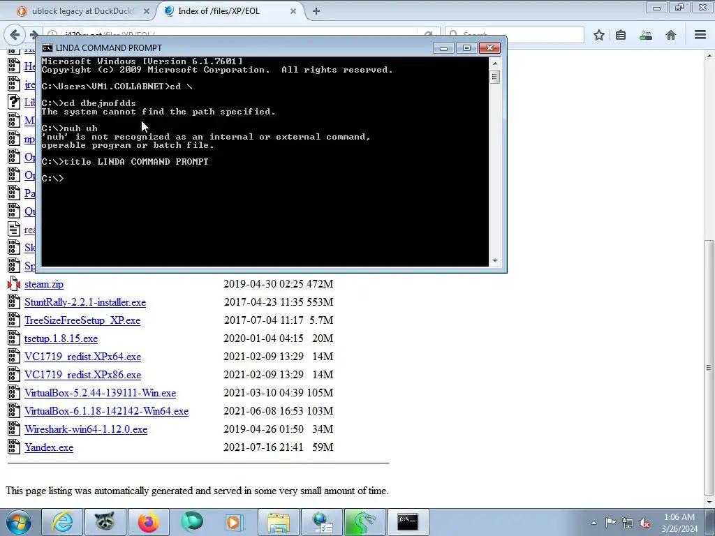This screenshot has height=536, width=715.
Task: Open the StuntRally-2.2.1-installer.exe link
Action: pyautogui.click(x=85, y=302)
